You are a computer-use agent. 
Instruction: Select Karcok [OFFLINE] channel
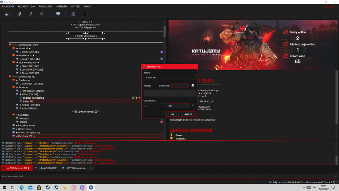[29, 52]
